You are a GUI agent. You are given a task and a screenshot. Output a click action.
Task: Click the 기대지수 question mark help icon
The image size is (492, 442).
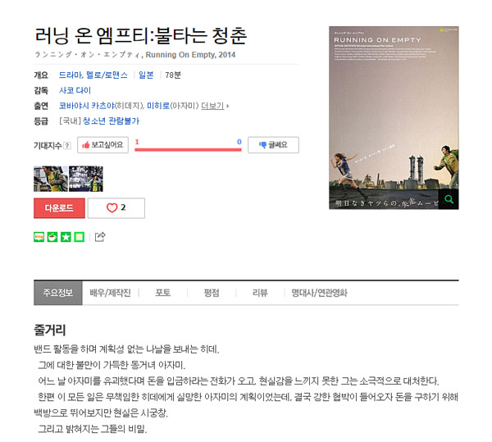point(67,145)
